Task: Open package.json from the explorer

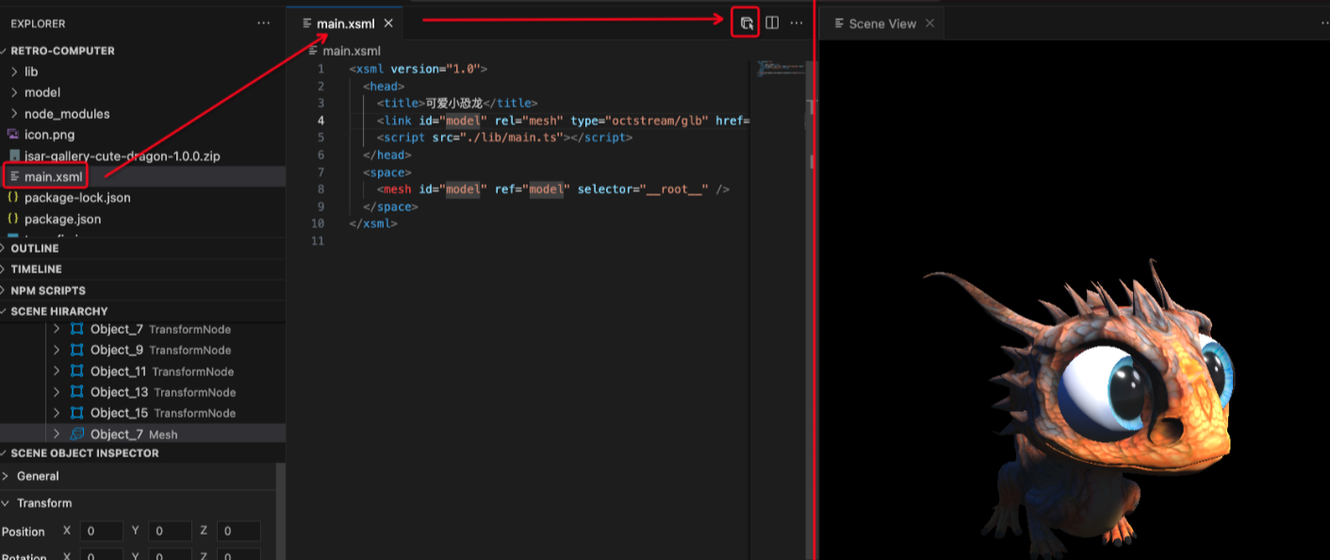Action: [62, 219]
